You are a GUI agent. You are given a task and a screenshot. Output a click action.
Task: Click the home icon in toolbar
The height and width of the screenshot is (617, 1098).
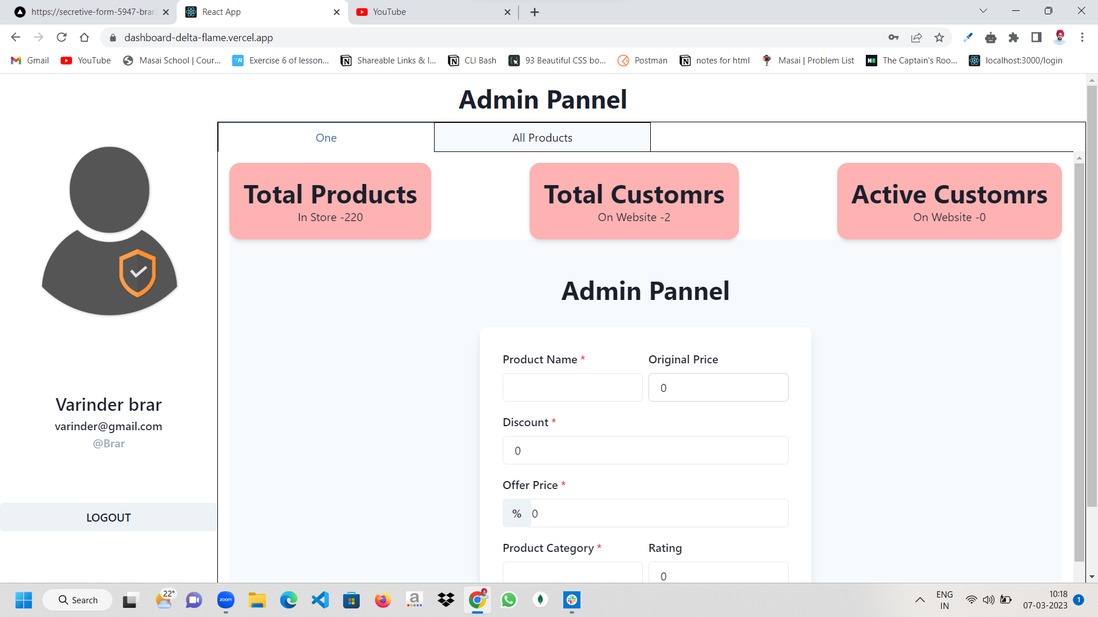tap(85, 38)
